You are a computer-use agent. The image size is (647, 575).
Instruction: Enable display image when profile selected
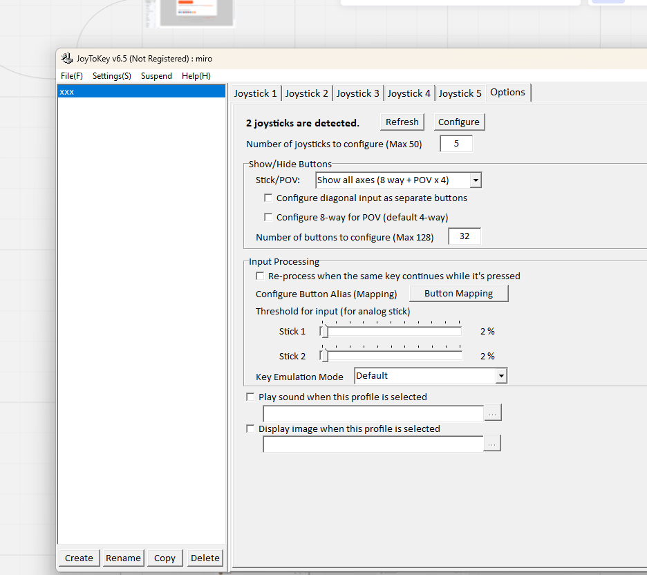[250, 428]
